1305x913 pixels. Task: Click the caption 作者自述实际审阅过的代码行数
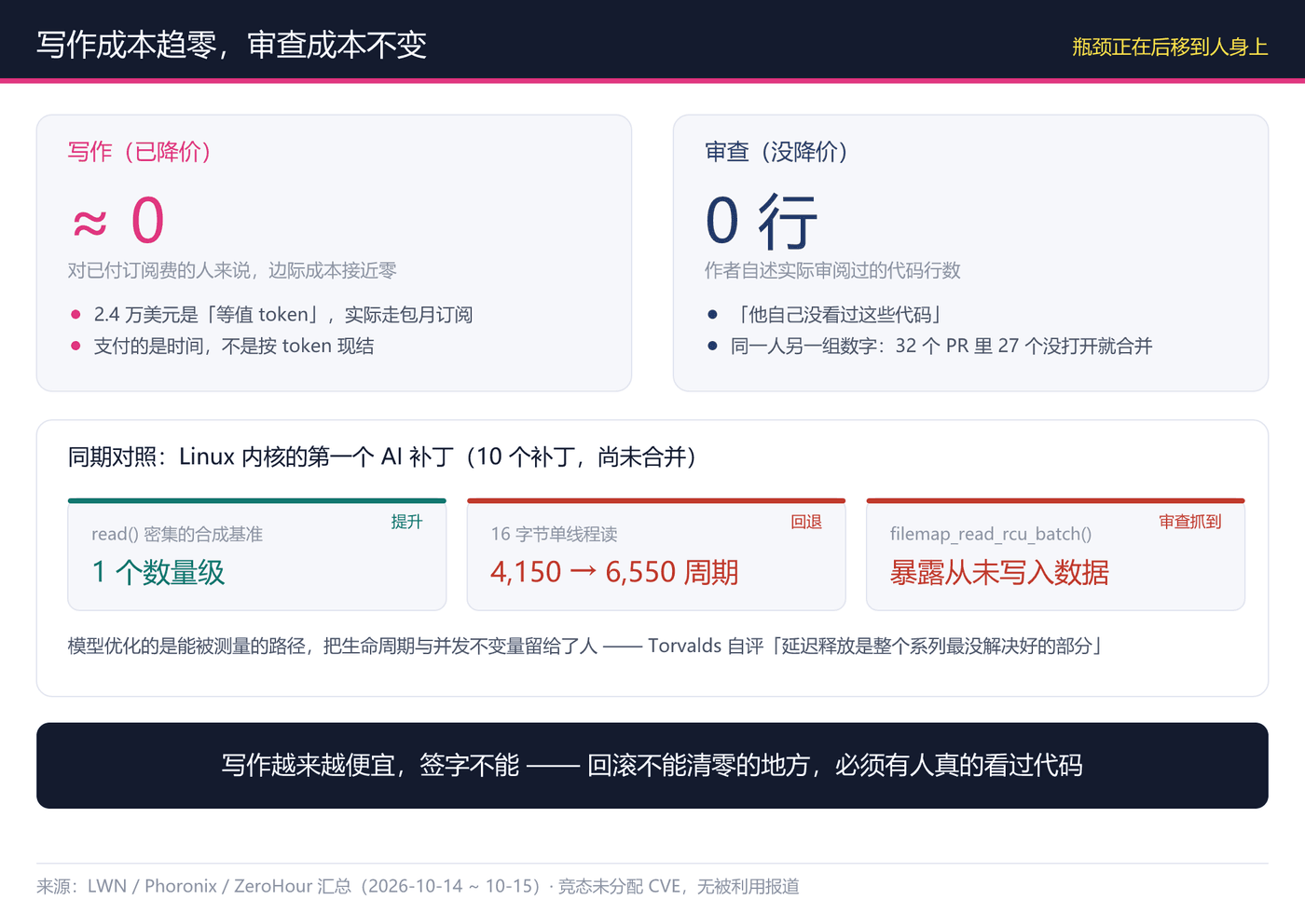(832, 270)
